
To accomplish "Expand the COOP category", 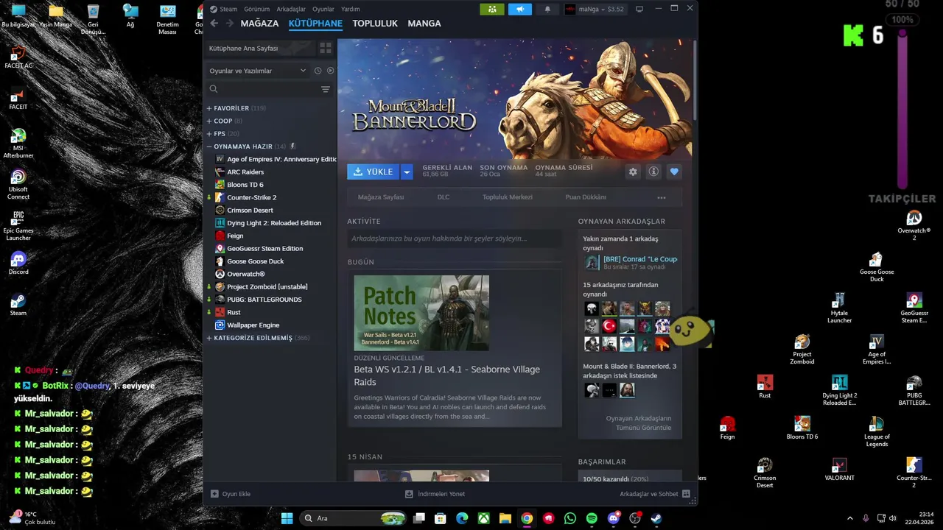I will (x=209, y=121).
